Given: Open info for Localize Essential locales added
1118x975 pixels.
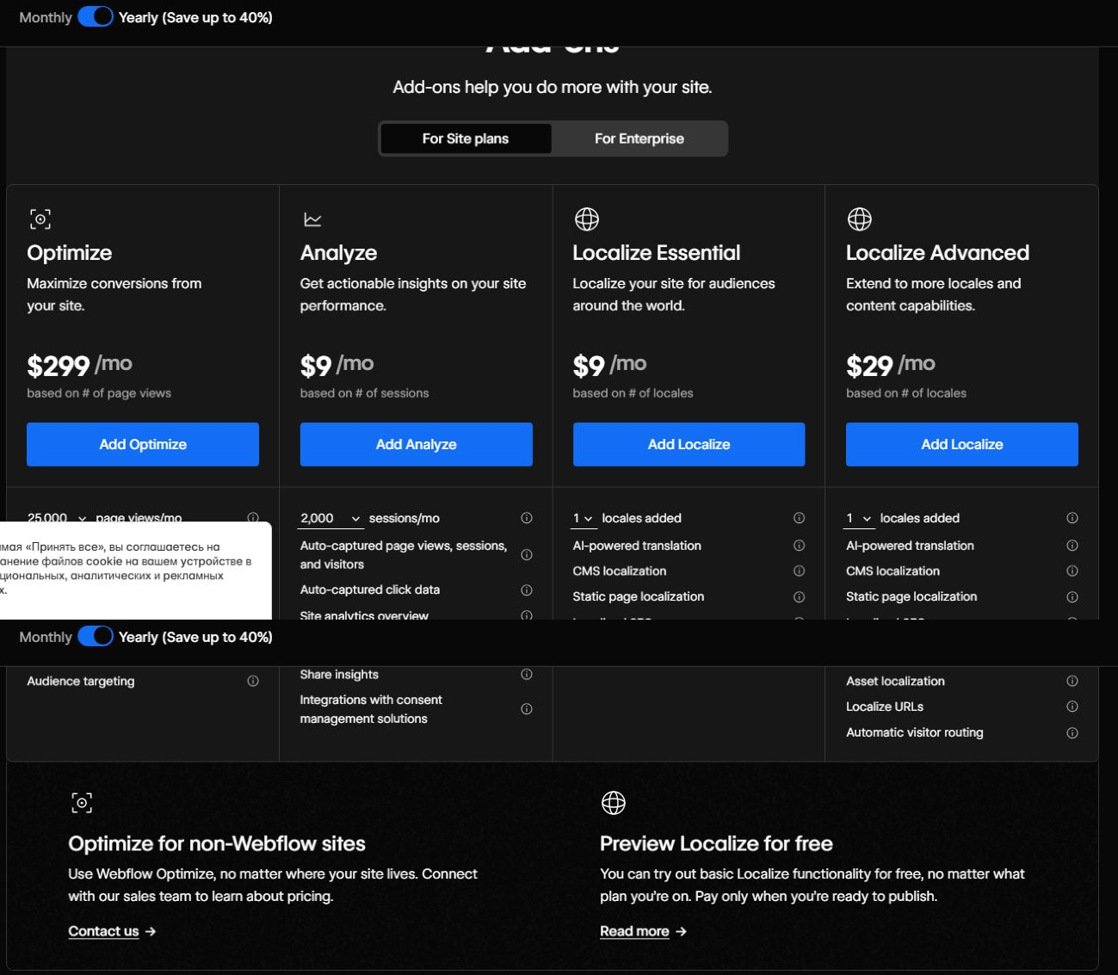Looking at the screenshot, I should tap(799, 518).
